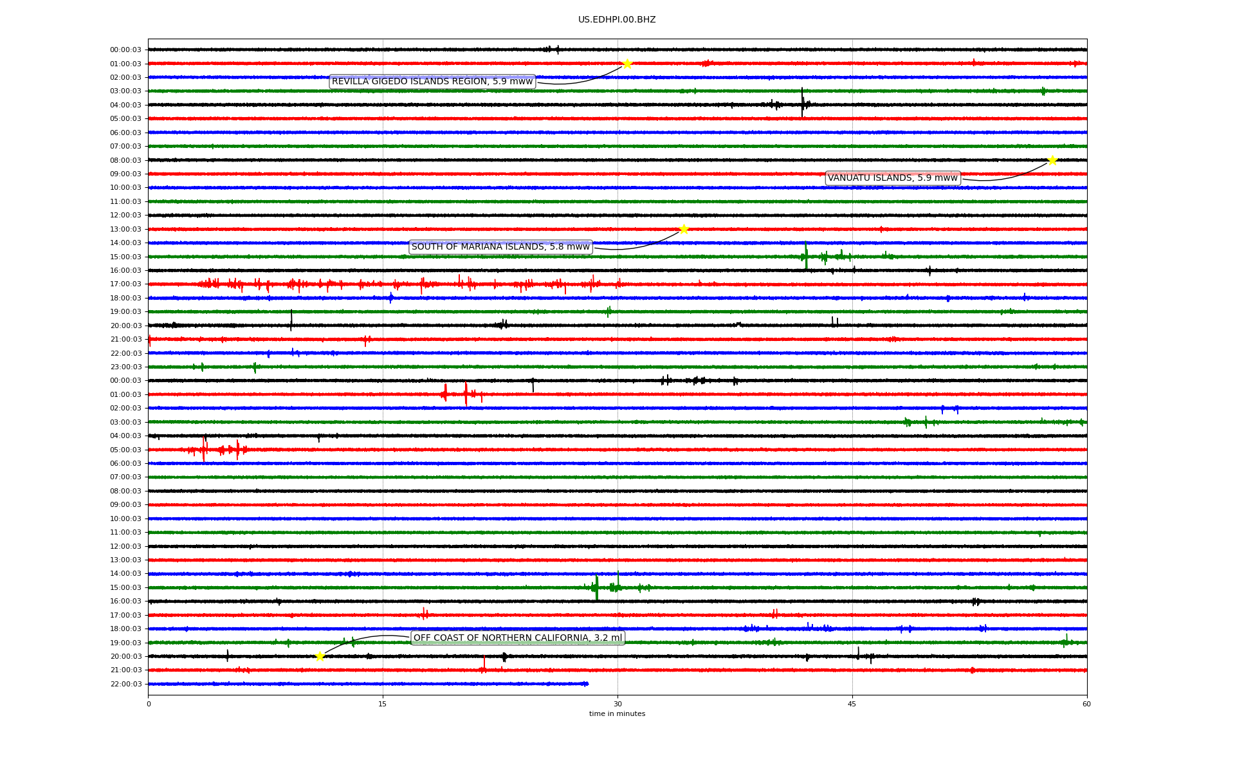The height and width of the screenshot is (772, 1235).
Task: Click the 02:00:03 label below the Revilla Gigedo star
Action: 125,77
